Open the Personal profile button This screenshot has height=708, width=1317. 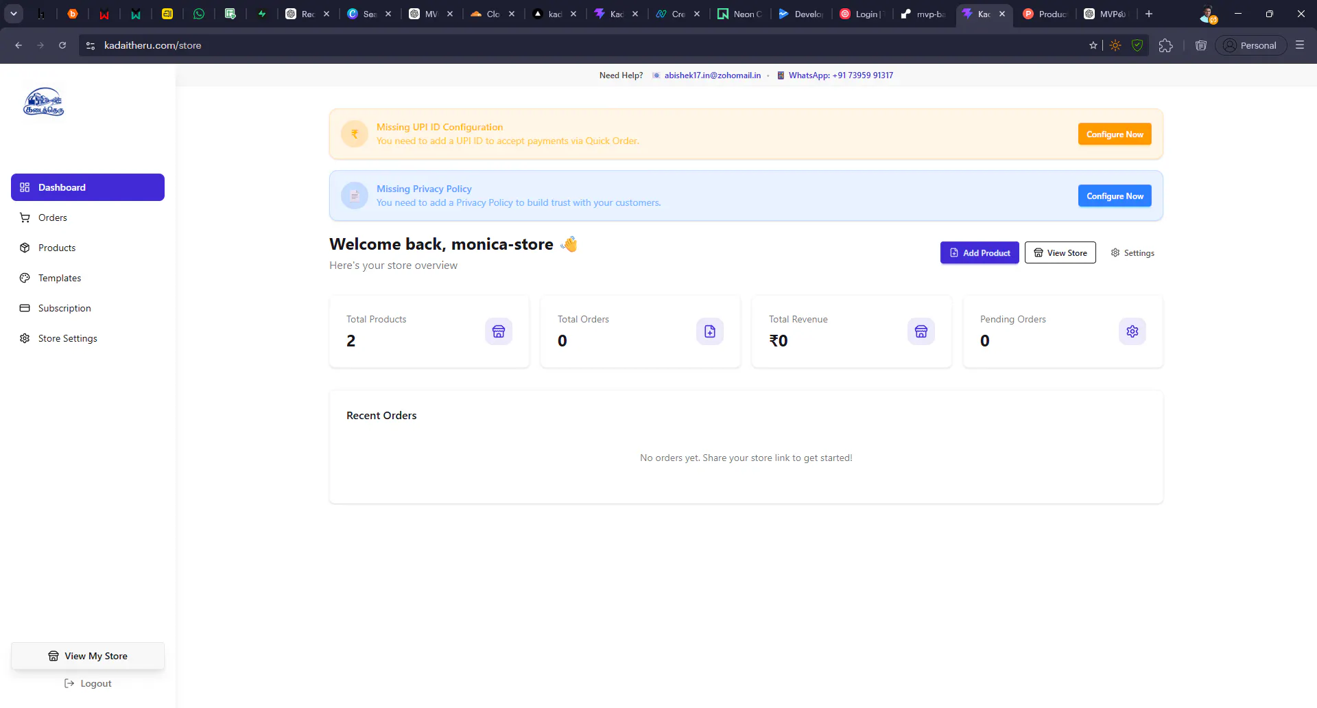tap(1250, 45)
